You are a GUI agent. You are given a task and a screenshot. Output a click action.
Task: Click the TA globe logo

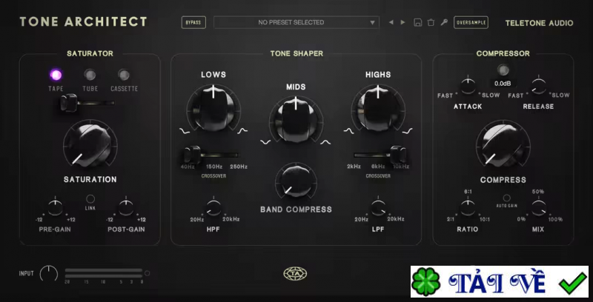click(295, 274)
